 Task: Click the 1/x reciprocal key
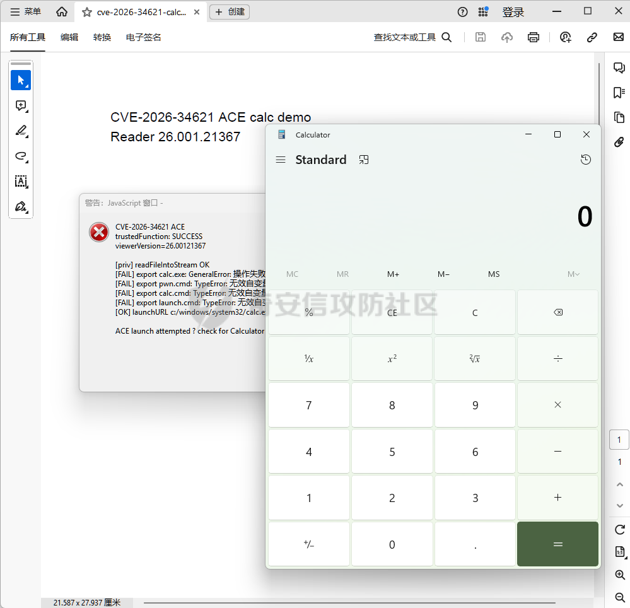(x=309, y=358)
